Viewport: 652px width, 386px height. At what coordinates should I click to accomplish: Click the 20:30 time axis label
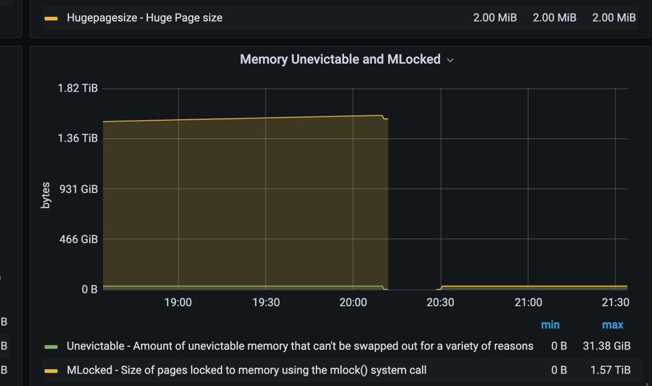pyautogui.click(x=440, y=303)
